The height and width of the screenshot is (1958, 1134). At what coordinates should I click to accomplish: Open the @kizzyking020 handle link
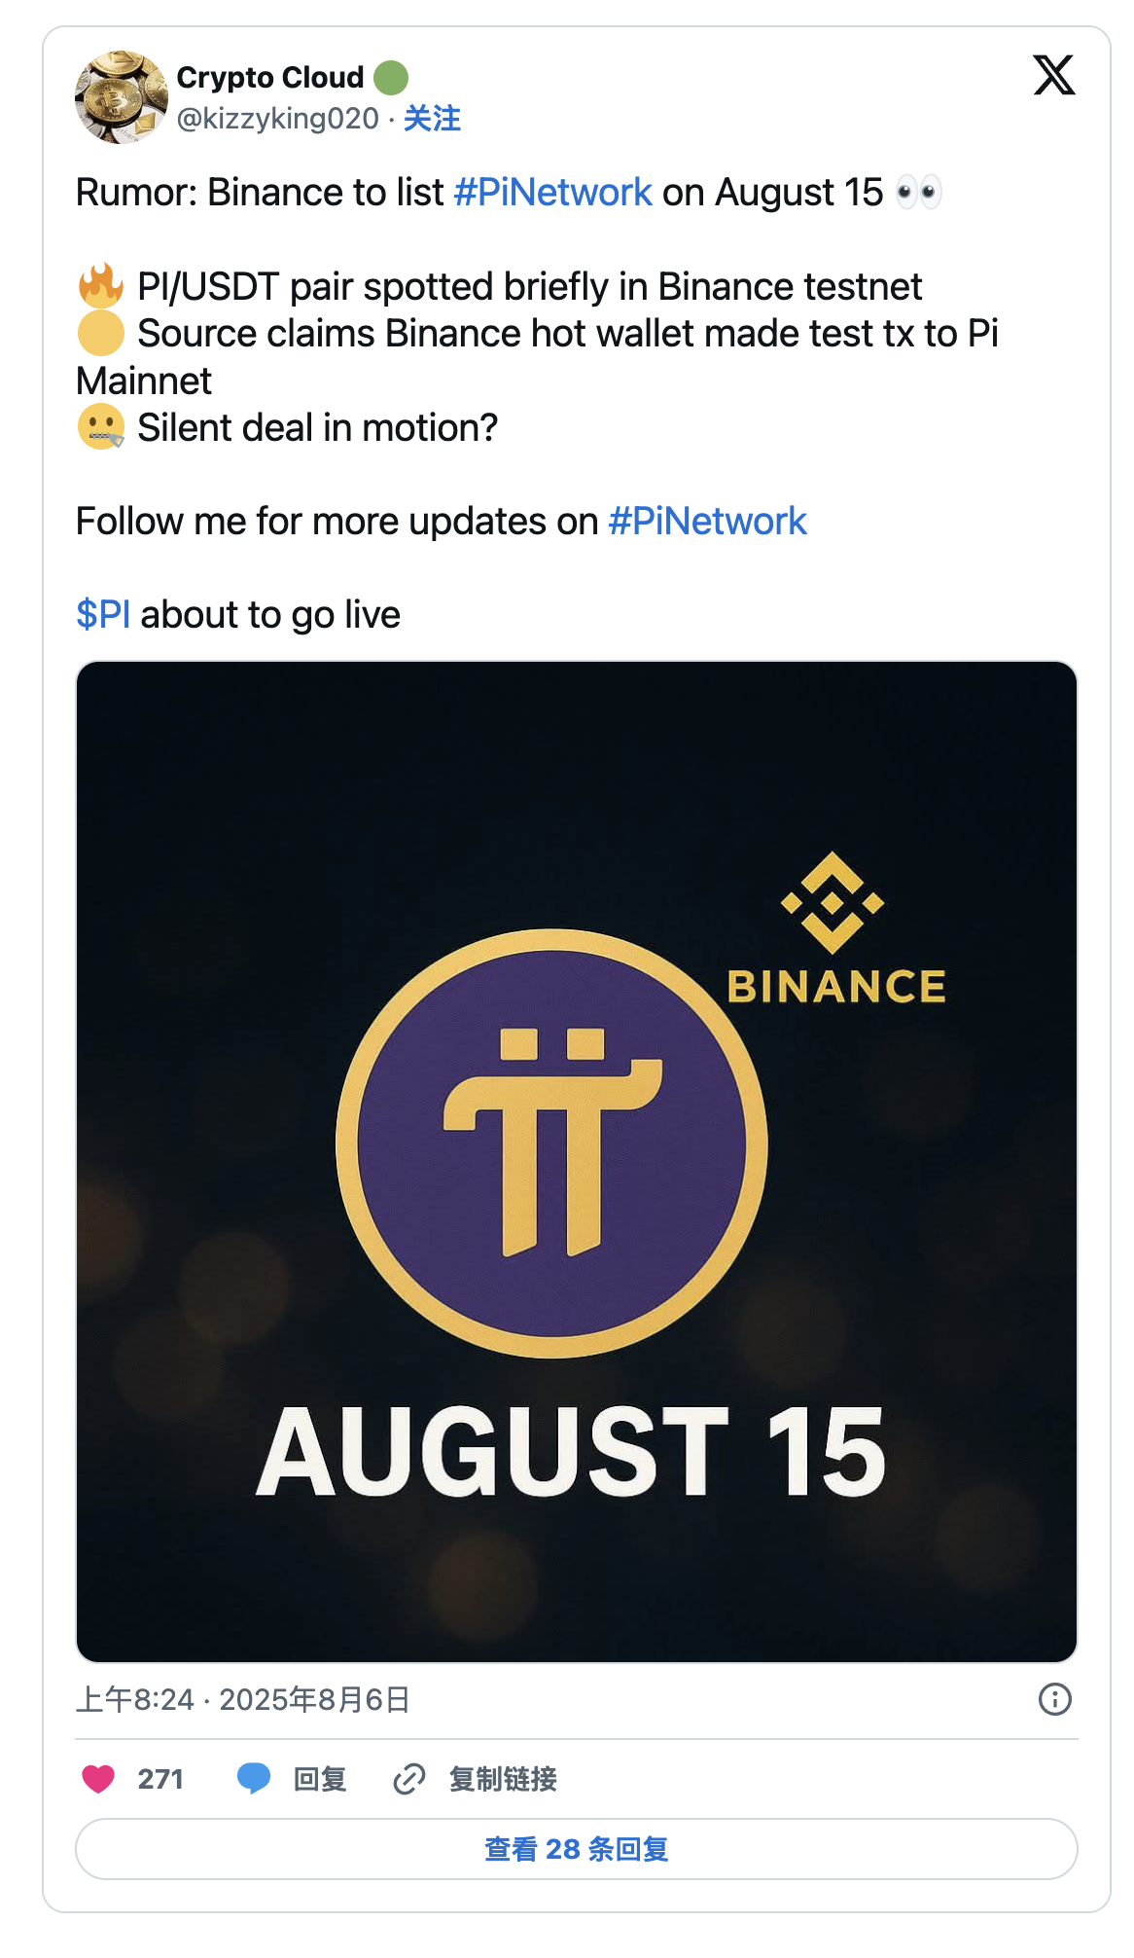[x=277, y=119]
